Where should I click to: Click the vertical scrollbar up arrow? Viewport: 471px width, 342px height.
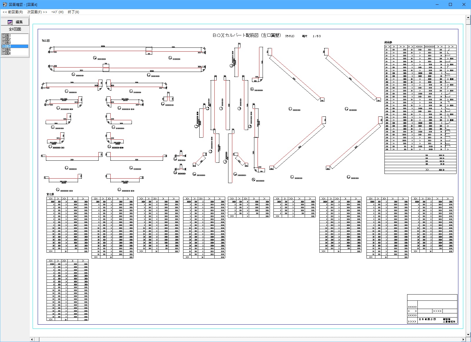click(468, 18)
